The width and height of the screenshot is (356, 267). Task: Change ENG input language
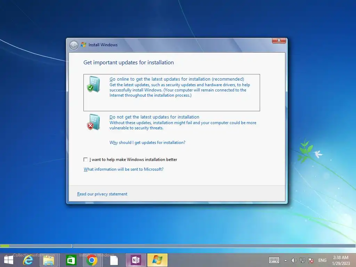point(322,260)
